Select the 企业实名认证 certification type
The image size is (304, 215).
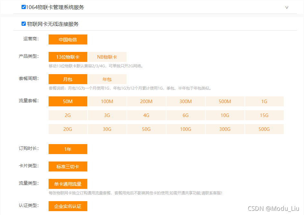(x=68, y=206)
